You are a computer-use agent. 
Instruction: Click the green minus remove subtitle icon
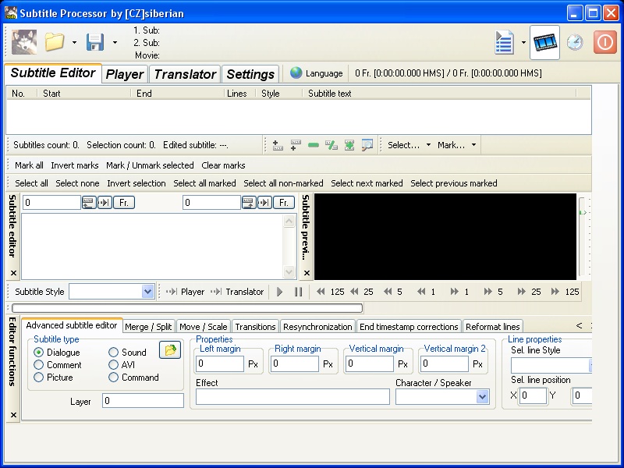pyautogui.click(x=314, y=145)
